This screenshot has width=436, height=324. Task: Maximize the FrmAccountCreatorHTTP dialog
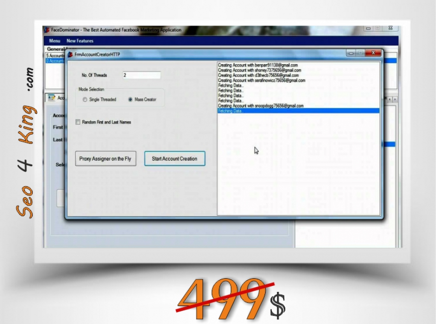pos(360,53)
